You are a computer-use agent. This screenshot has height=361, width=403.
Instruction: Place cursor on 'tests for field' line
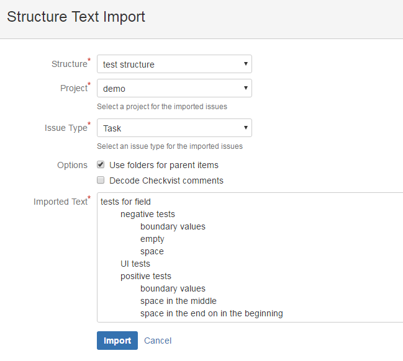[125, 202]
